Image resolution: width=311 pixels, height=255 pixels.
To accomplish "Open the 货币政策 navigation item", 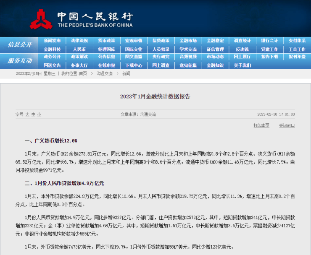I will pos(106,41).
